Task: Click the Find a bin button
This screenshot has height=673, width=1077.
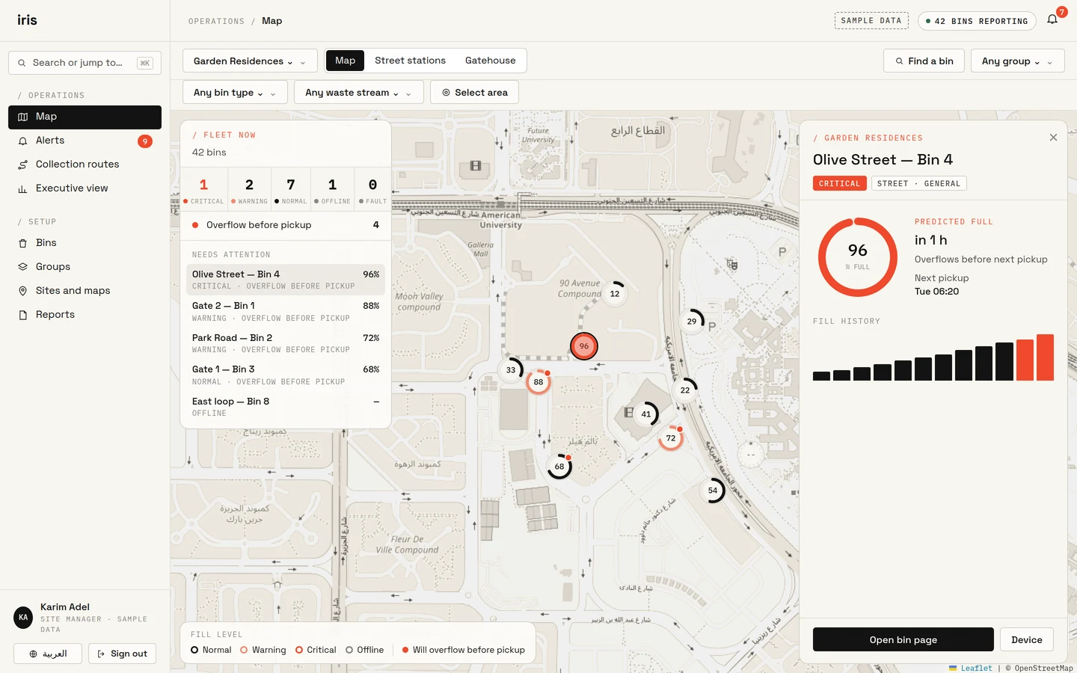Action: click(924, 61)
